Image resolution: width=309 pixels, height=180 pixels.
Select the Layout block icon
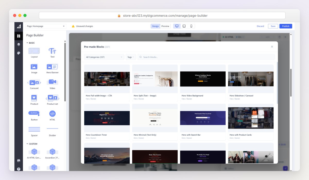point(34,51)
